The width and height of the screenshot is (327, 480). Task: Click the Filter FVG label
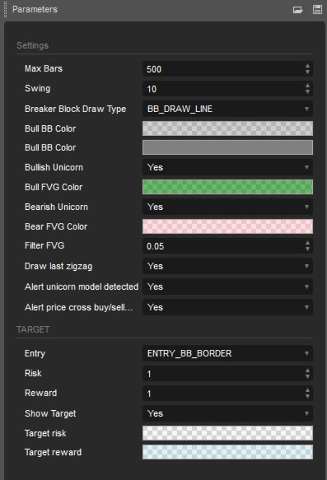[x=44, y=246]
